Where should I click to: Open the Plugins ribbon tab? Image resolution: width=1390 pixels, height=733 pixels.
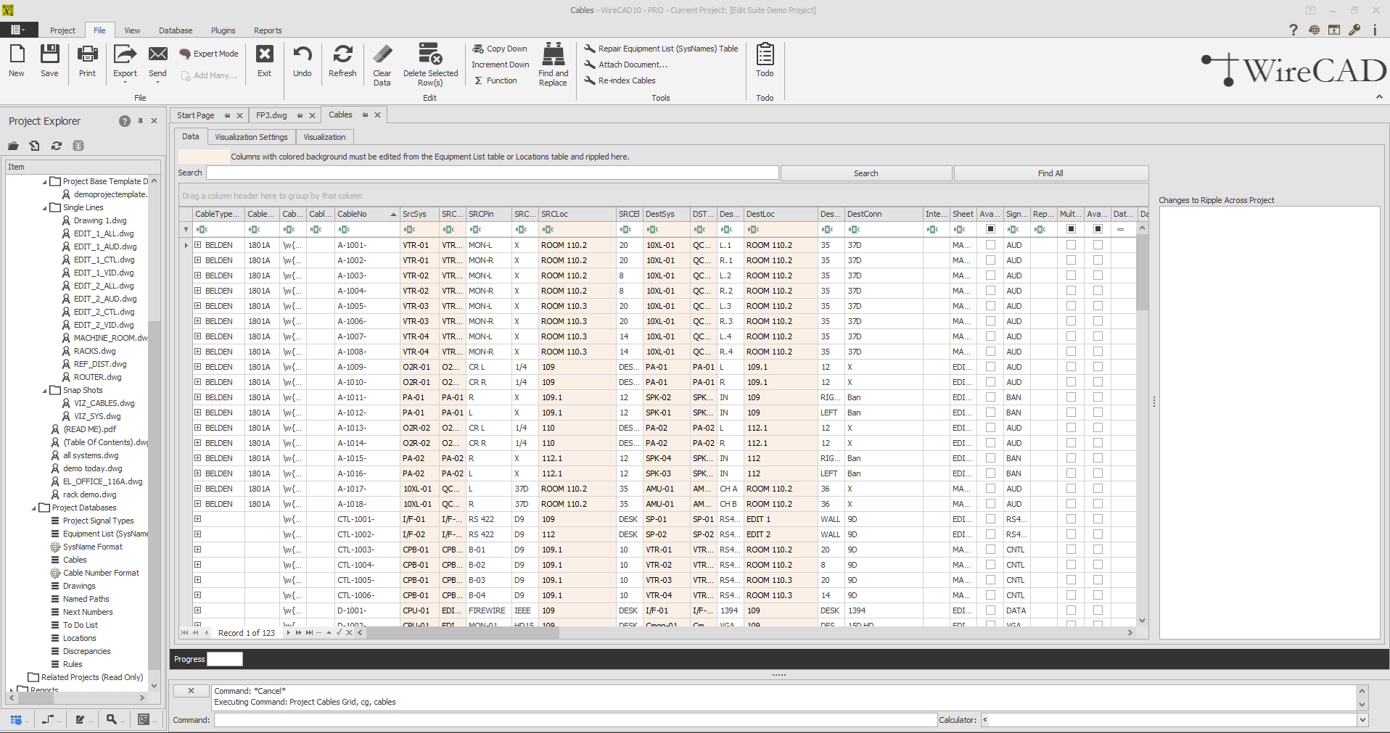(x=223, y=30)
